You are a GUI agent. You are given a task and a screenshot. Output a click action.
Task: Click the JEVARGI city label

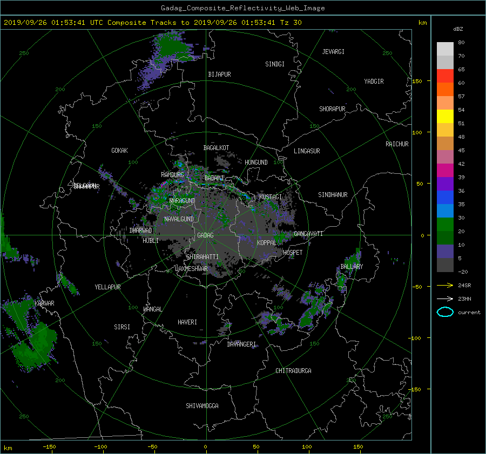coord(333,52)
